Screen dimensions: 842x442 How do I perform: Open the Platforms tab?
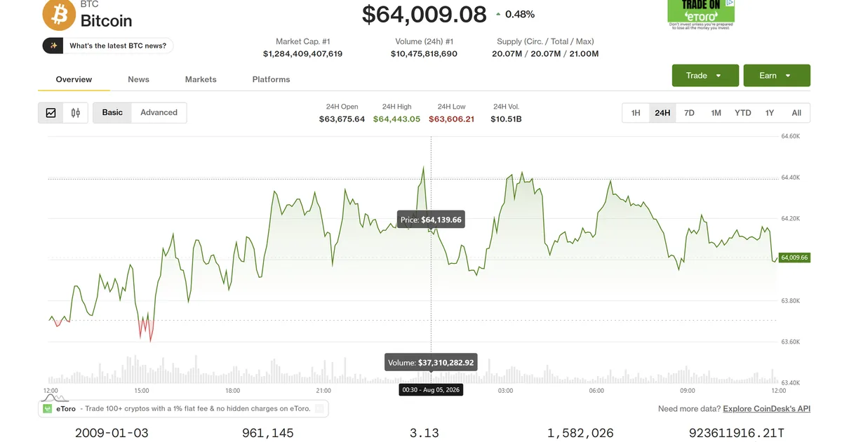(271, 79)
